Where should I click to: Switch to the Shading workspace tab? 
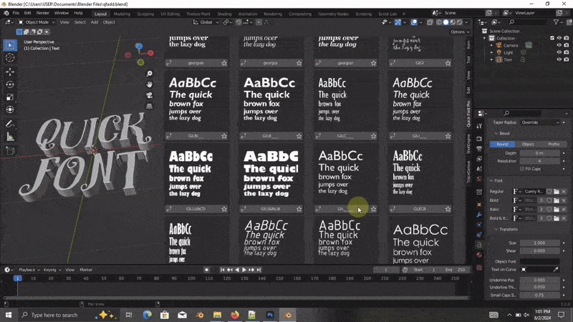tap(224, 14)
